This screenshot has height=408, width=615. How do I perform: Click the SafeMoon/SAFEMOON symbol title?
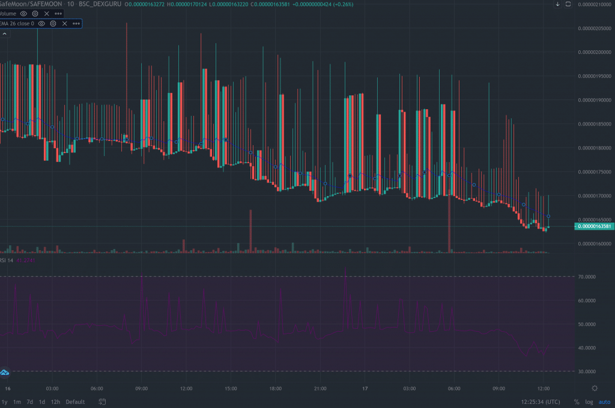(31, 4)
